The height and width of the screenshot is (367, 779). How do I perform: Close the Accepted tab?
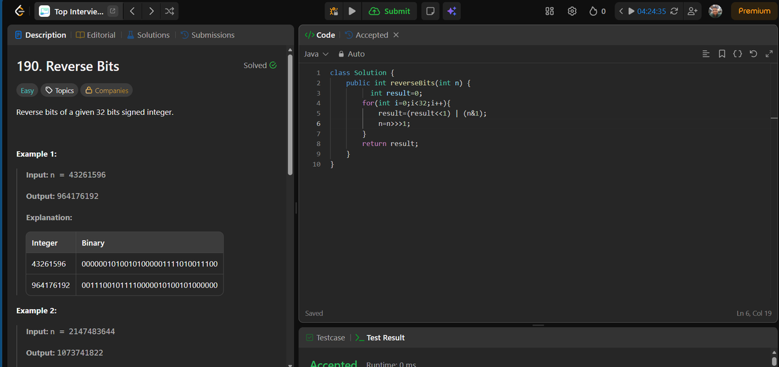(x=396, y=35)
